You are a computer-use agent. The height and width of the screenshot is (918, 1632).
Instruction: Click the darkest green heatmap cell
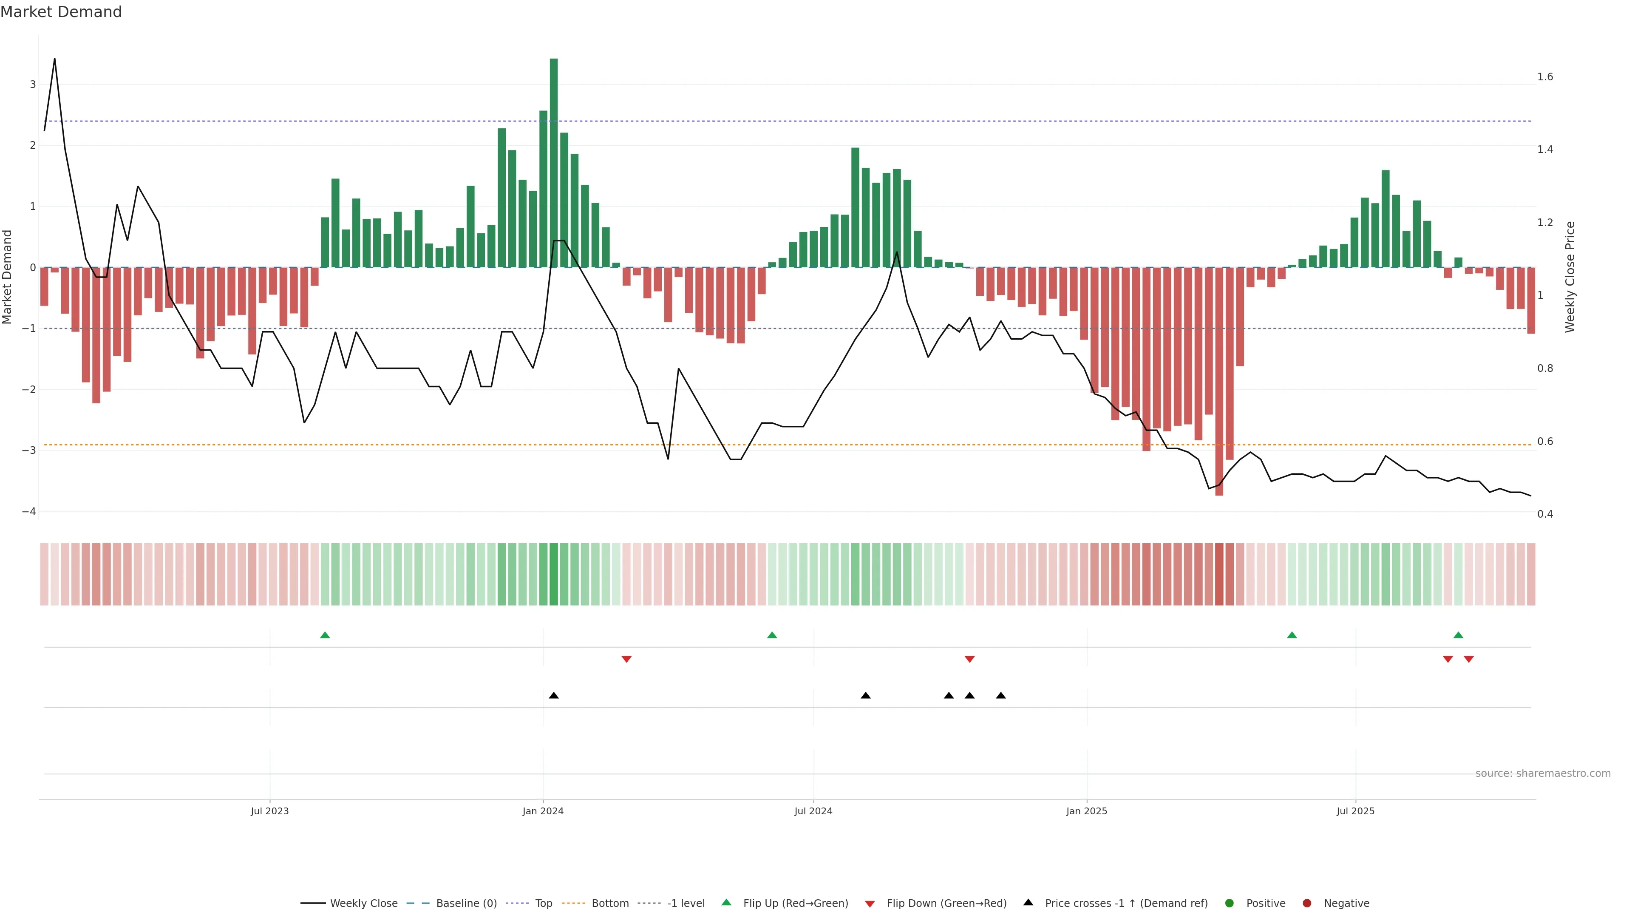(554, 574)
